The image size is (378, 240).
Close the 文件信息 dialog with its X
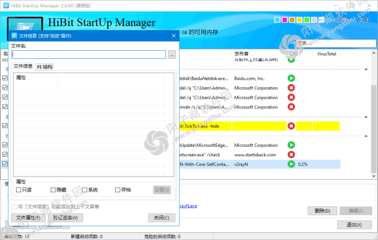(x=174, y=35)
